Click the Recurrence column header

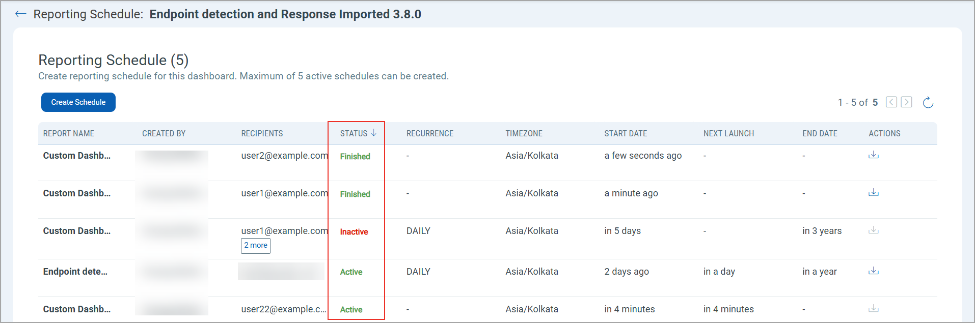430,133
